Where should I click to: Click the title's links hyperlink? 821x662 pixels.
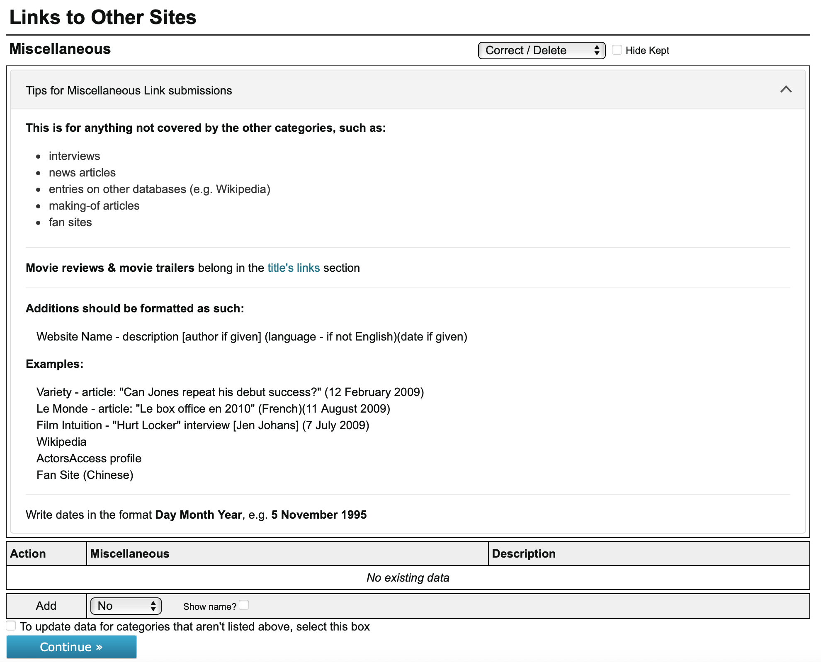click(293, 268)
